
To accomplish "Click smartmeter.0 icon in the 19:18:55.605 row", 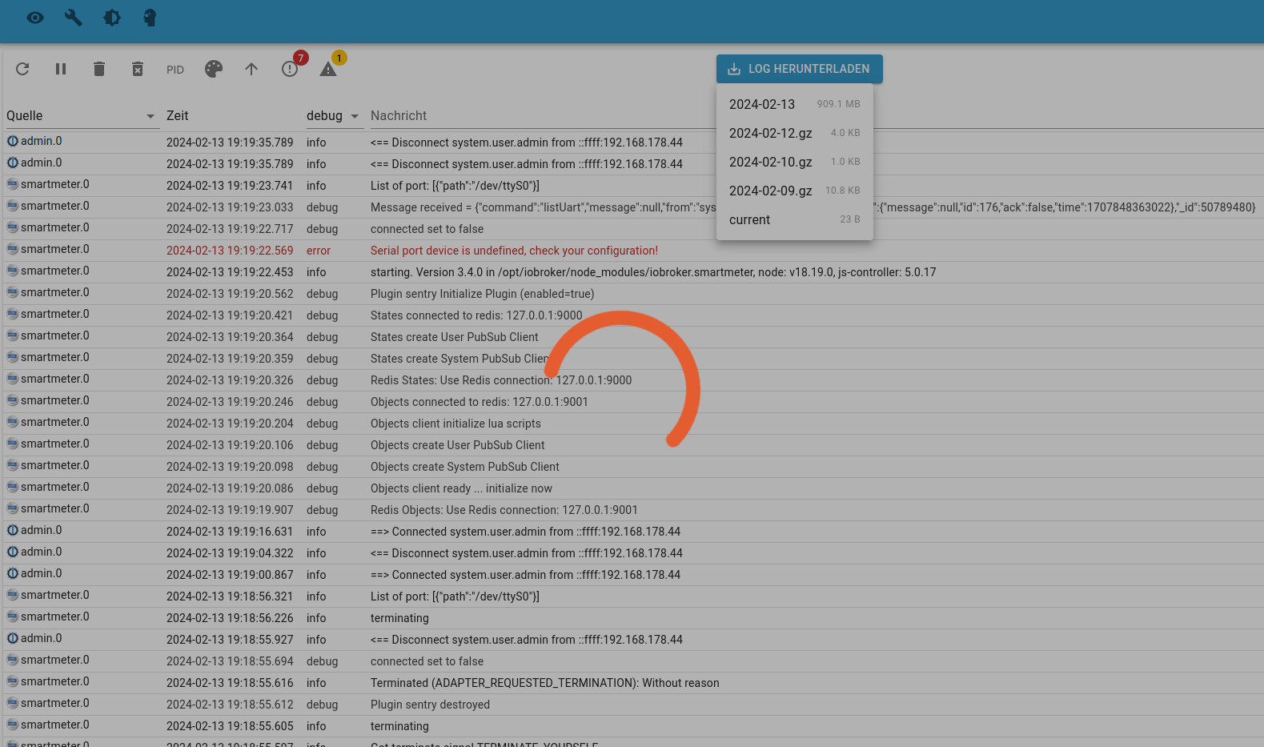I will (x=13, y=725).
